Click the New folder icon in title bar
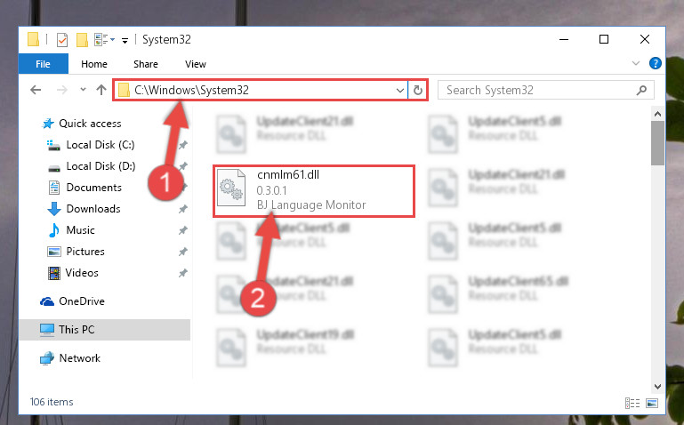This screenshot has height=425, width=684. [82, 40]
